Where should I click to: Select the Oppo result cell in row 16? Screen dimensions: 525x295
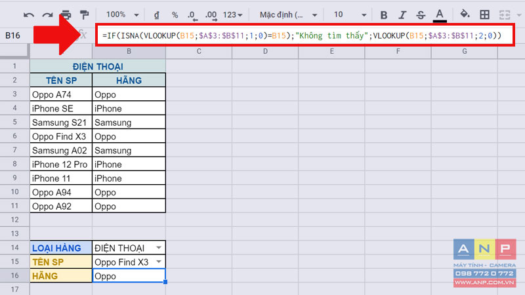coord(129,276)
